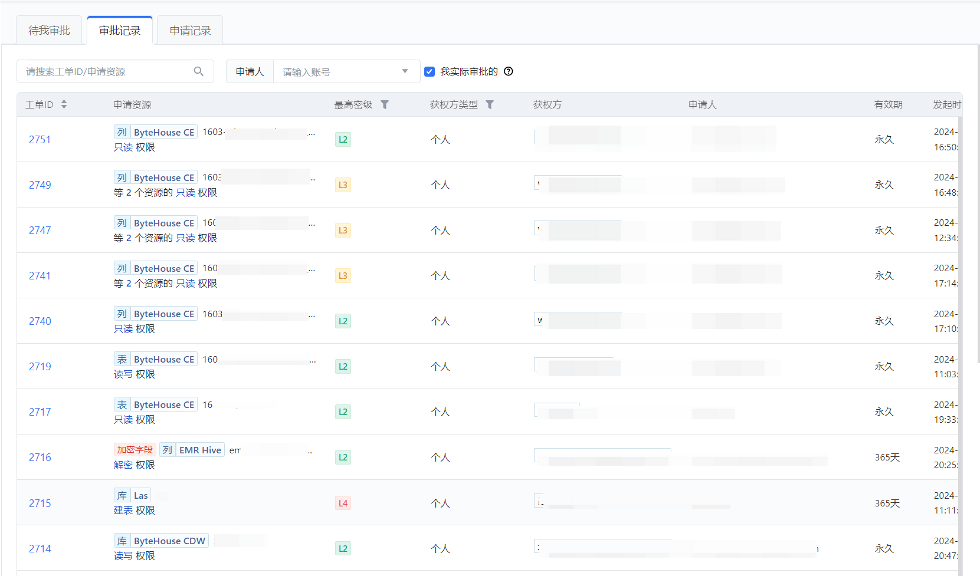Open the 获权方类型 filter icon
This screenshot has width=980, height=576.
[x=490, y=104]
